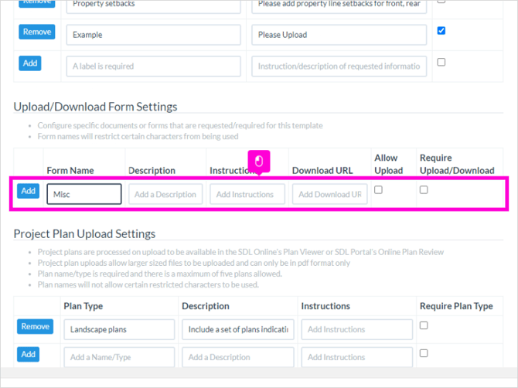Click the Please Upload instruction field
Image resolution: width=518 pixels, height=388 pixels.
(339, 35)
